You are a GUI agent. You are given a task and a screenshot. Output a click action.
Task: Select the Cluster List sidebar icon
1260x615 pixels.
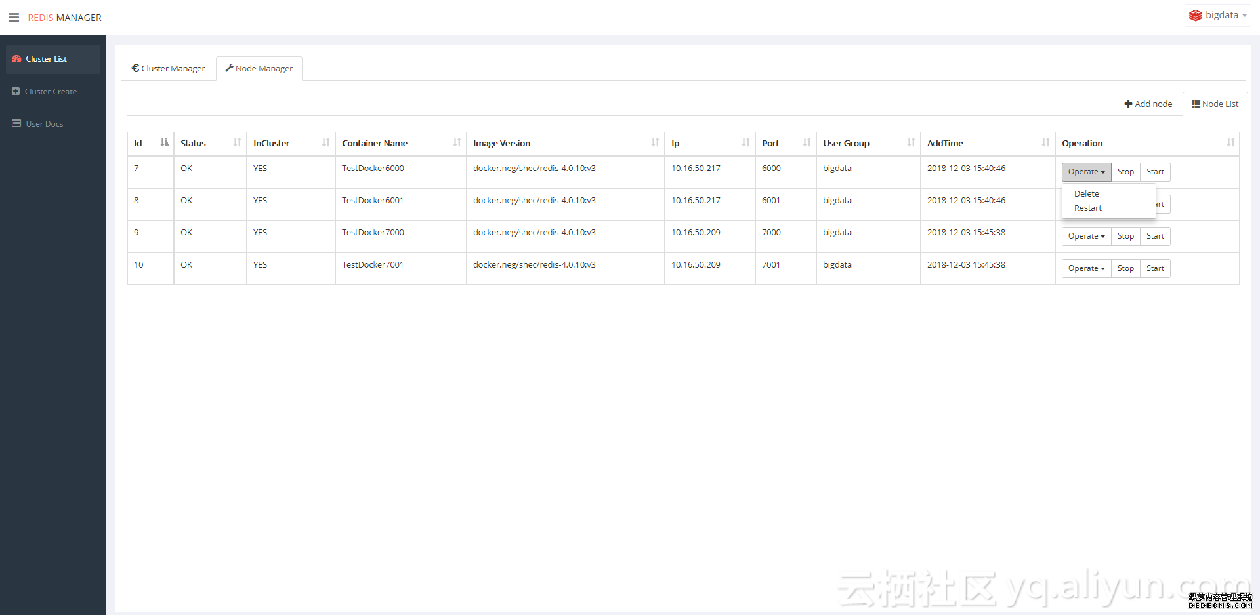point(16,59)
